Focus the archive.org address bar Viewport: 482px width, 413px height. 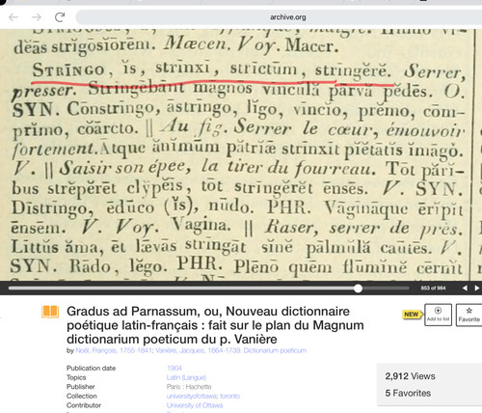point(279,17)
